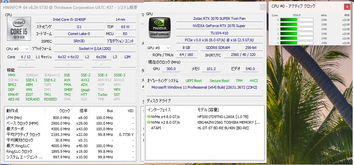Click the Ring/LLC クロック row
Screen dimensions: 354x165
pos(70,151)
